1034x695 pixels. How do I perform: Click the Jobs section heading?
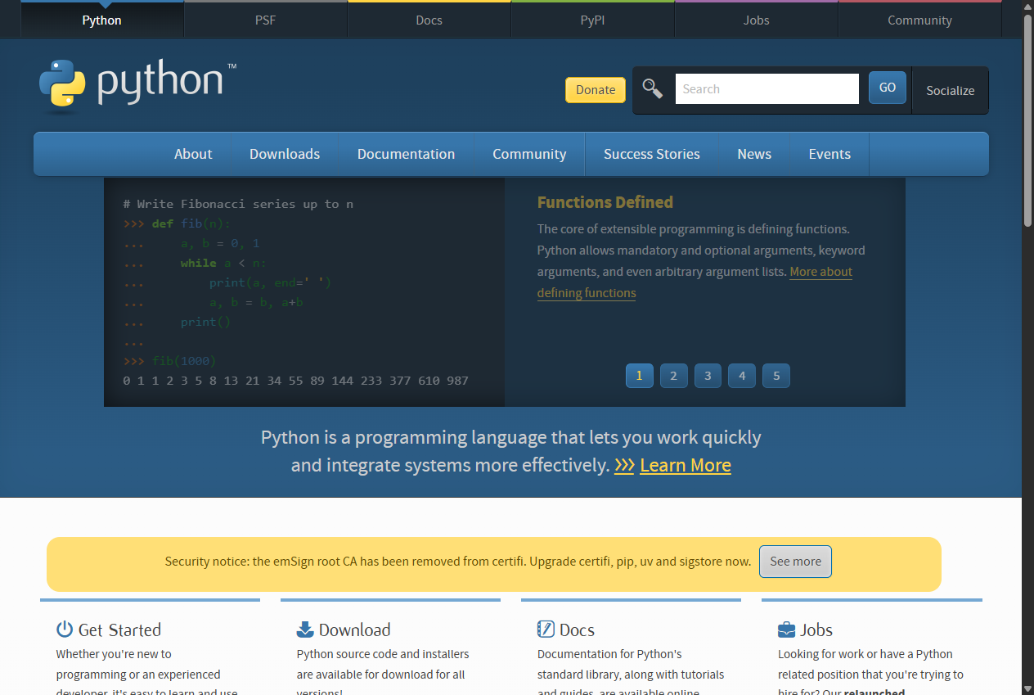pos(816,630)
